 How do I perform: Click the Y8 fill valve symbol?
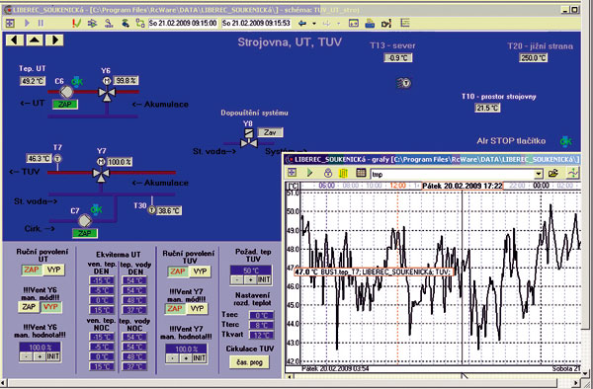[x=249, y=143]
